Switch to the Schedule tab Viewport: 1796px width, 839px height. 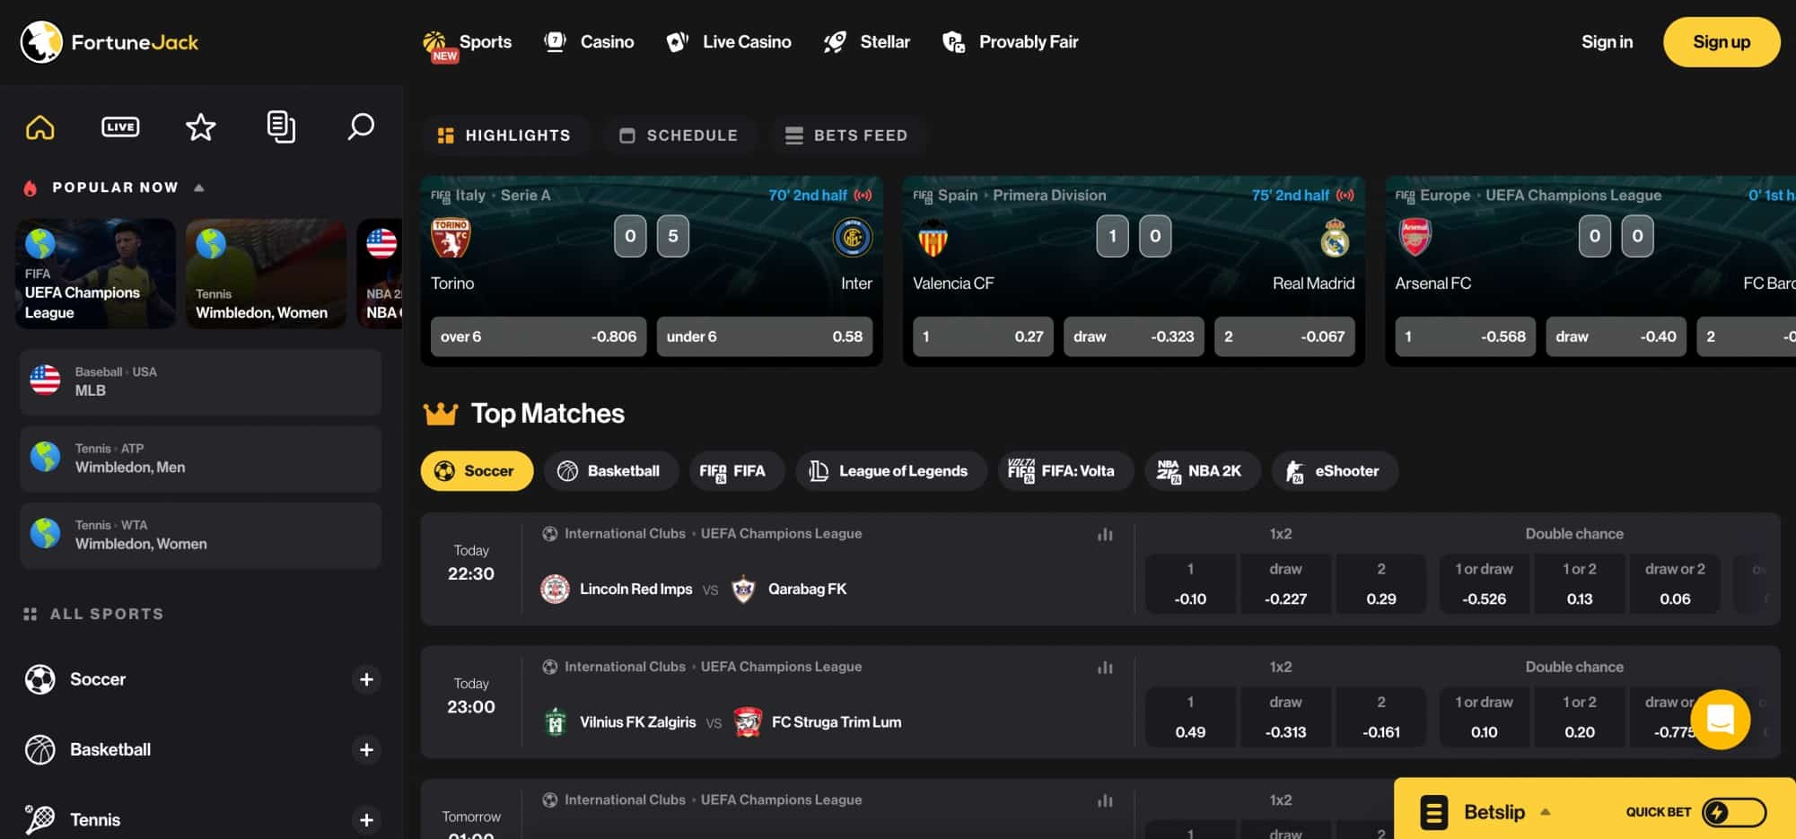pyautogui.click(x=679, y=135)
